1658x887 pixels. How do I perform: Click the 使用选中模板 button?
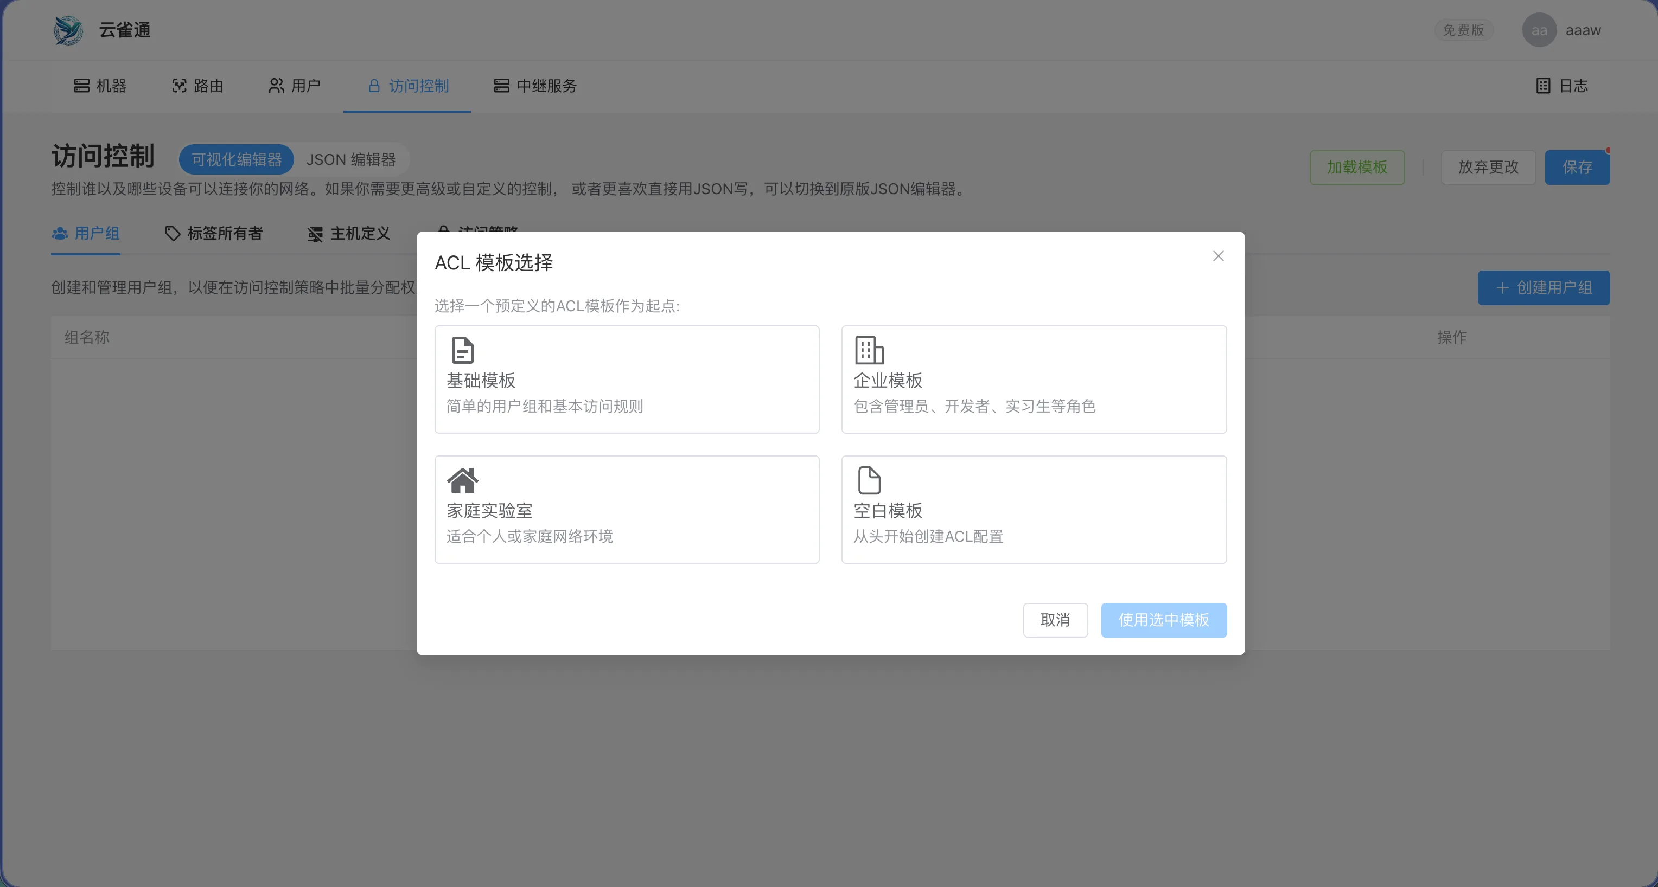coord(1164,619)
